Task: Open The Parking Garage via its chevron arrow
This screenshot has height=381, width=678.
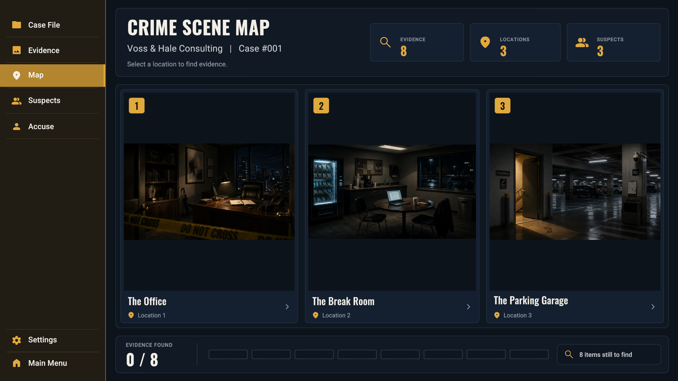Action: pos(653,307)
